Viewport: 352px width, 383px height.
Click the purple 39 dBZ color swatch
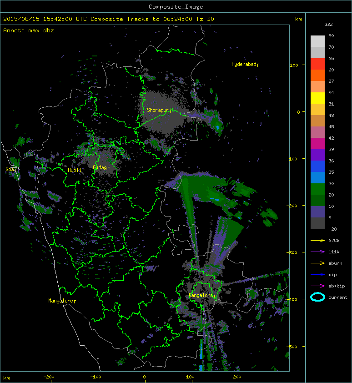tap(317, 155)
